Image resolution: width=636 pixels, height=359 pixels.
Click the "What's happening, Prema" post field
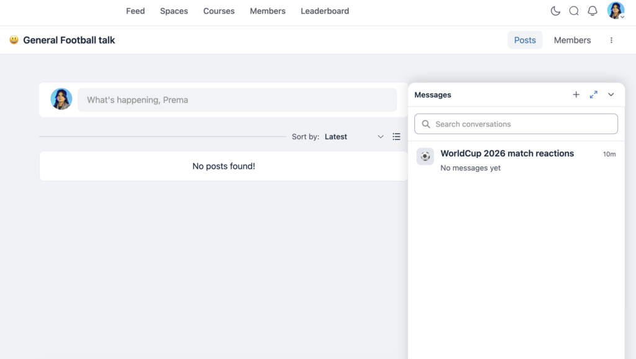pos(237,100)
